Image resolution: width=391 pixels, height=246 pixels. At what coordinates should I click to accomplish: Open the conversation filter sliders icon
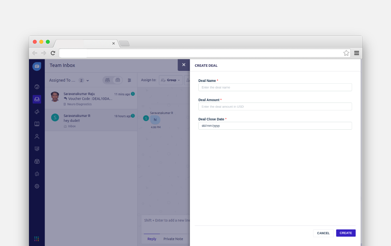[x=129, y=80]
